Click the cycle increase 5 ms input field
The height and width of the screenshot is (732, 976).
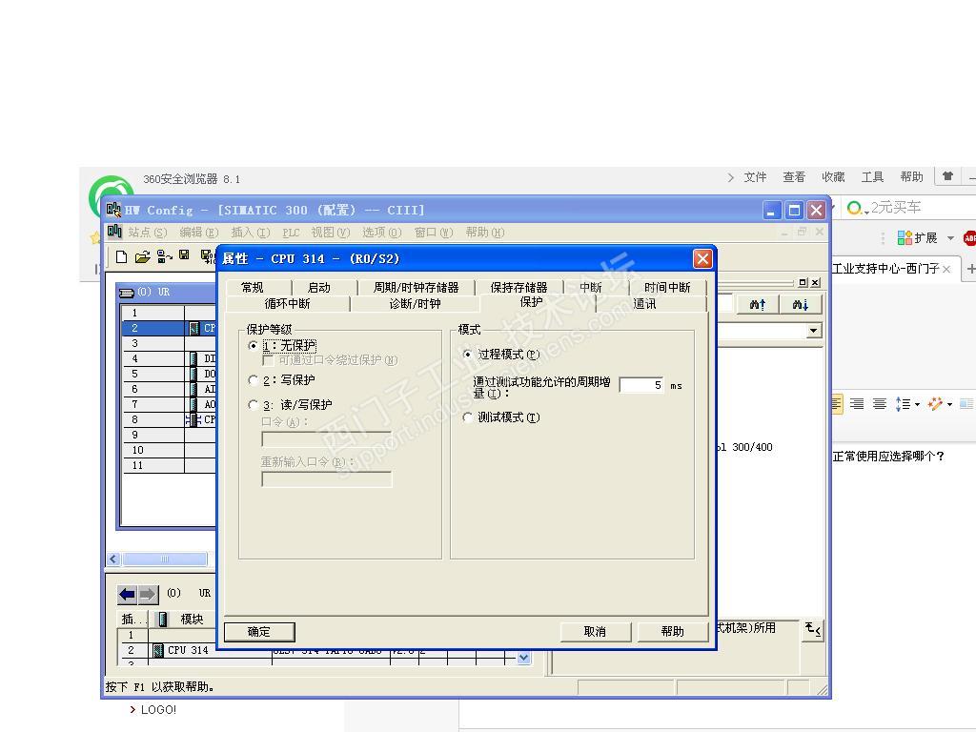641,385
